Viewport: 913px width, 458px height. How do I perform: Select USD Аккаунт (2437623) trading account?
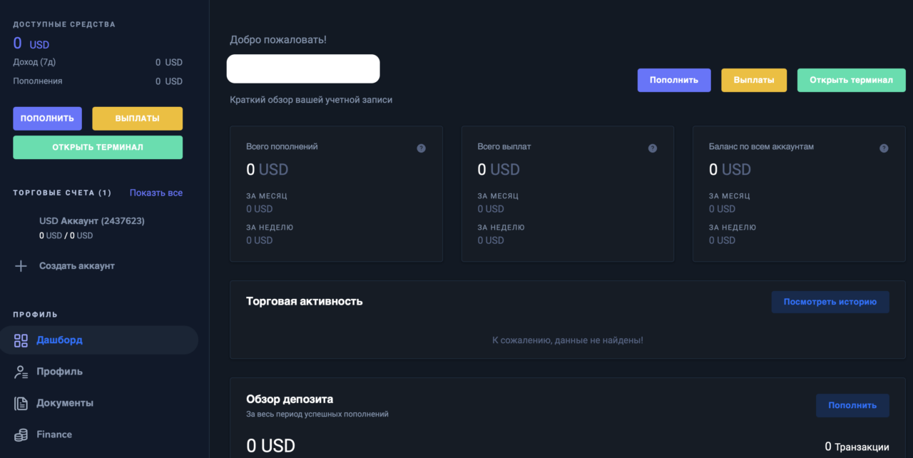(x=92, y=228)
